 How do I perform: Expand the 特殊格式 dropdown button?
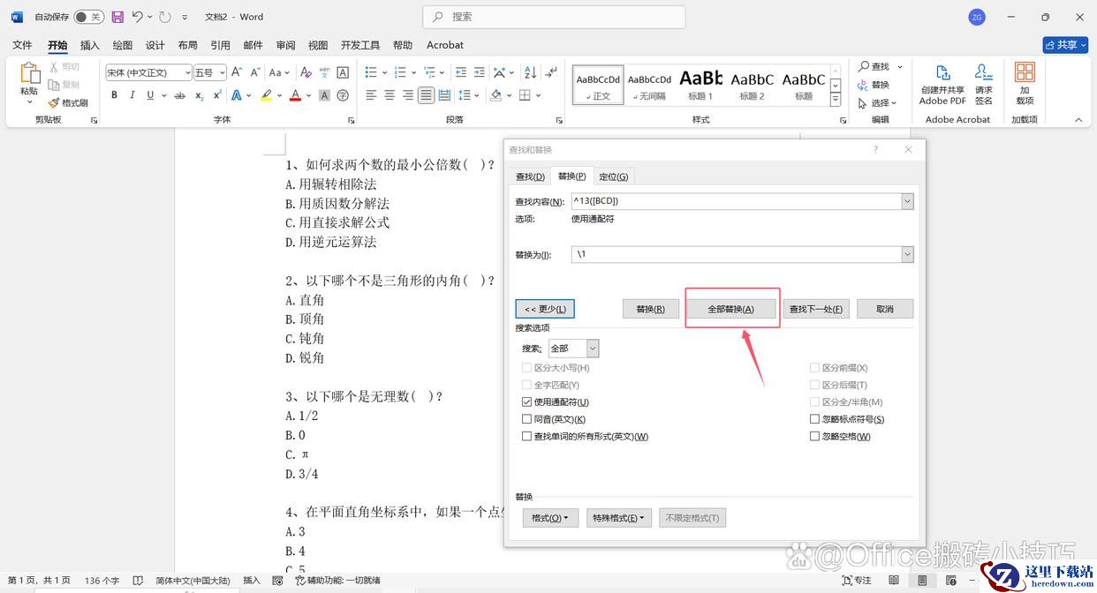[x=618, y=518]
